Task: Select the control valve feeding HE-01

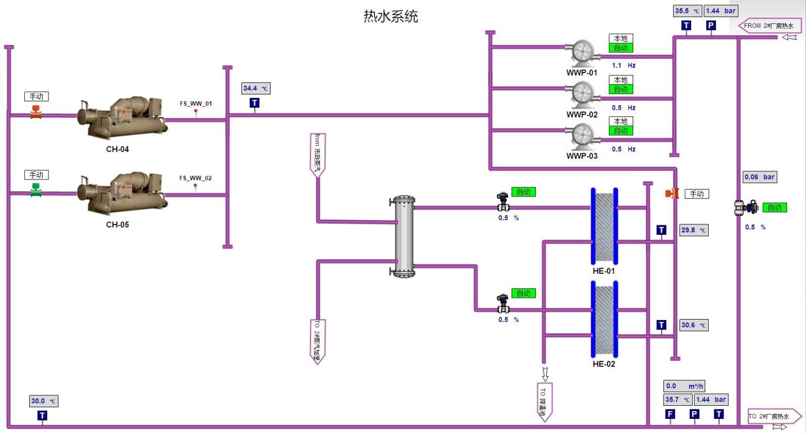Action: (x=503, y=202)
